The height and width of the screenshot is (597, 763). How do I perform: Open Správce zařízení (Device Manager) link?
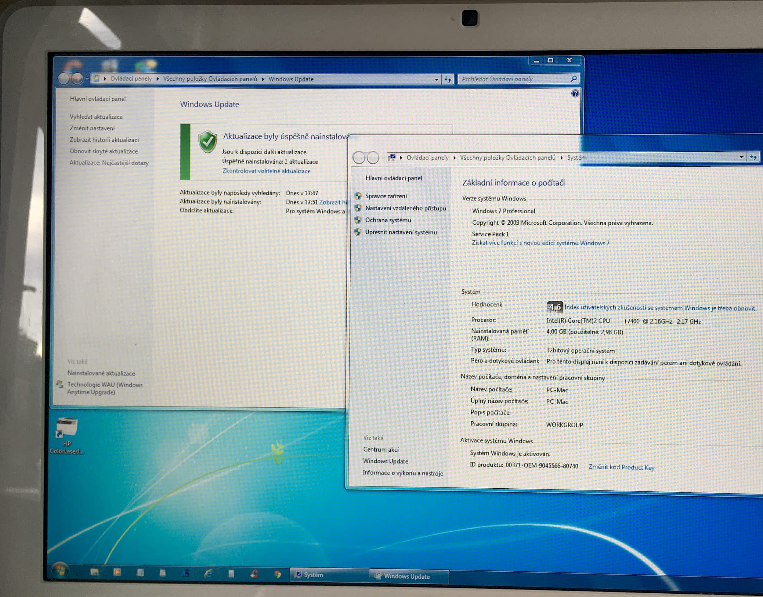tap(386, 197)
